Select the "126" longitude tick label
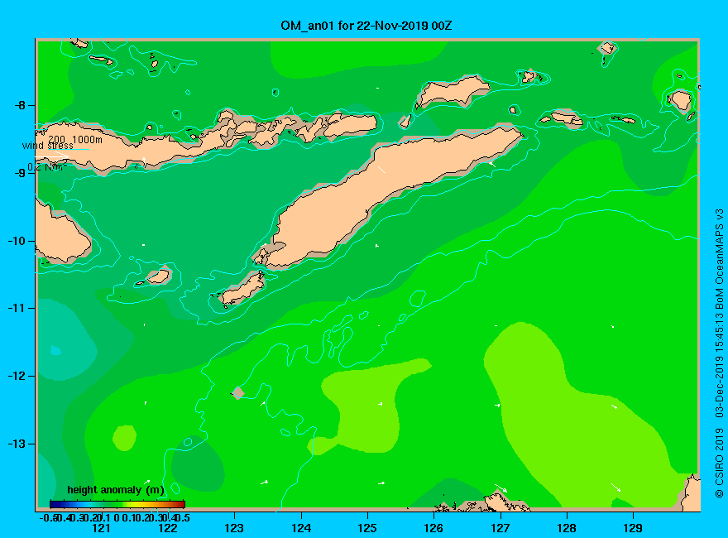Viewport: 728px width, 538px height. tap(433, 528)
